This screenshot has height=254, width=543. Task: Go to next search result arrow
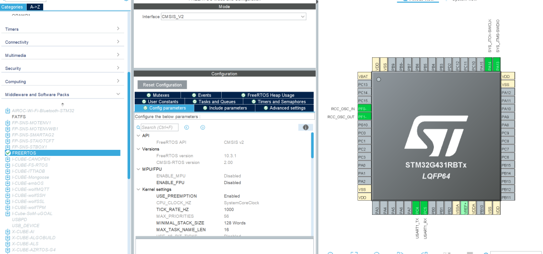203,128
